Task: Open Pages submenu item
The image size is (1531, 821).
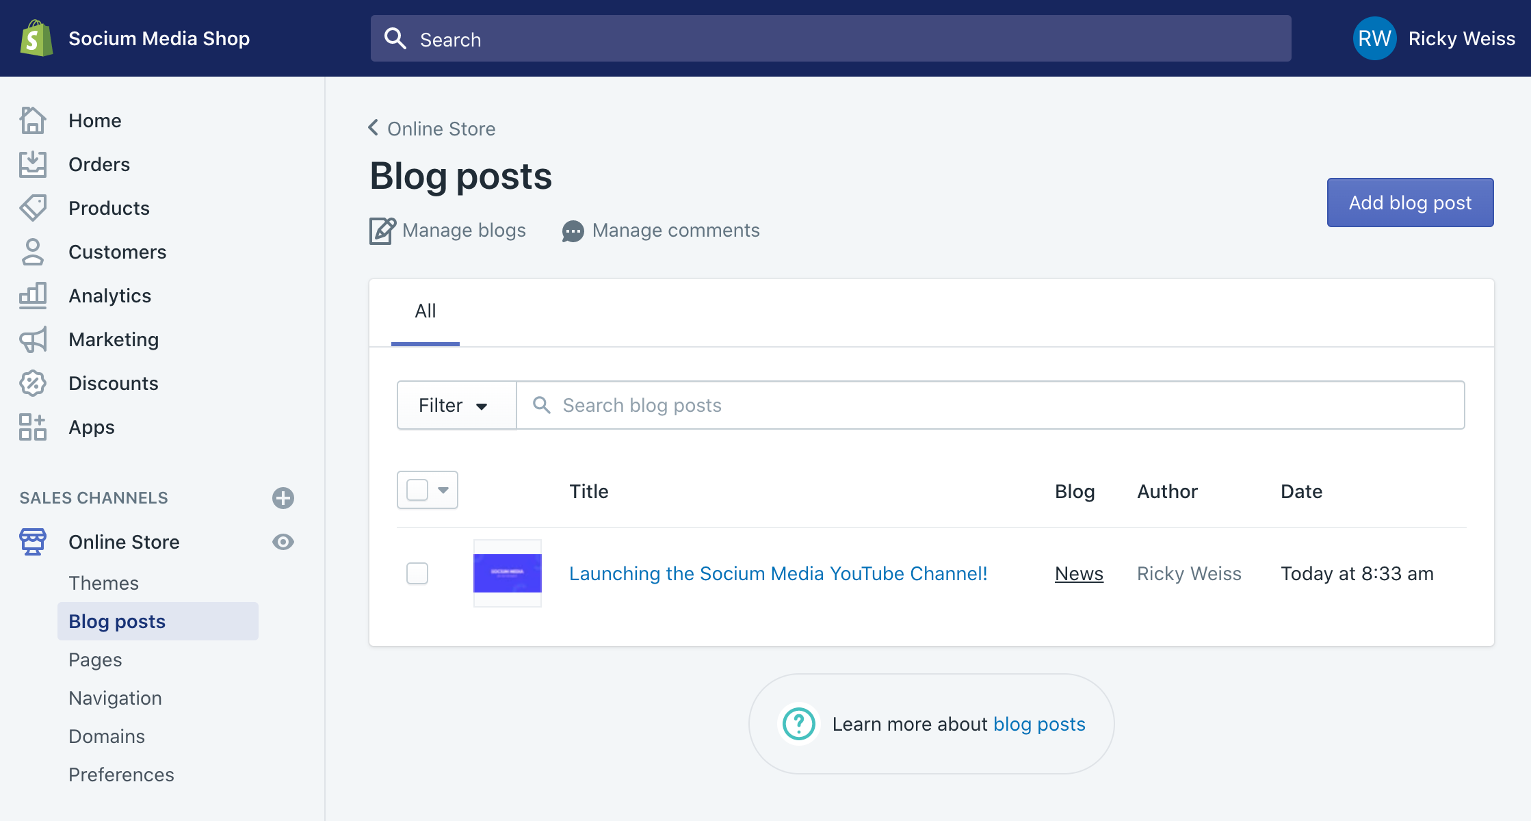Action: coord(95,660)
